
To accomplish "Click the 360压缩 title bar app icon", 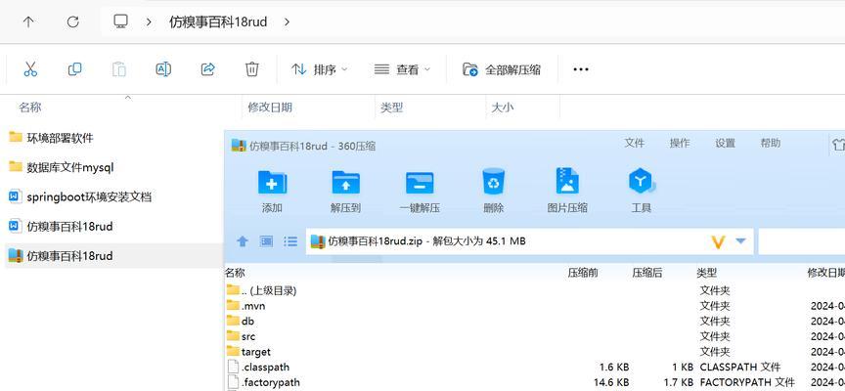I will pyautogui.click(x=239, y=145).
